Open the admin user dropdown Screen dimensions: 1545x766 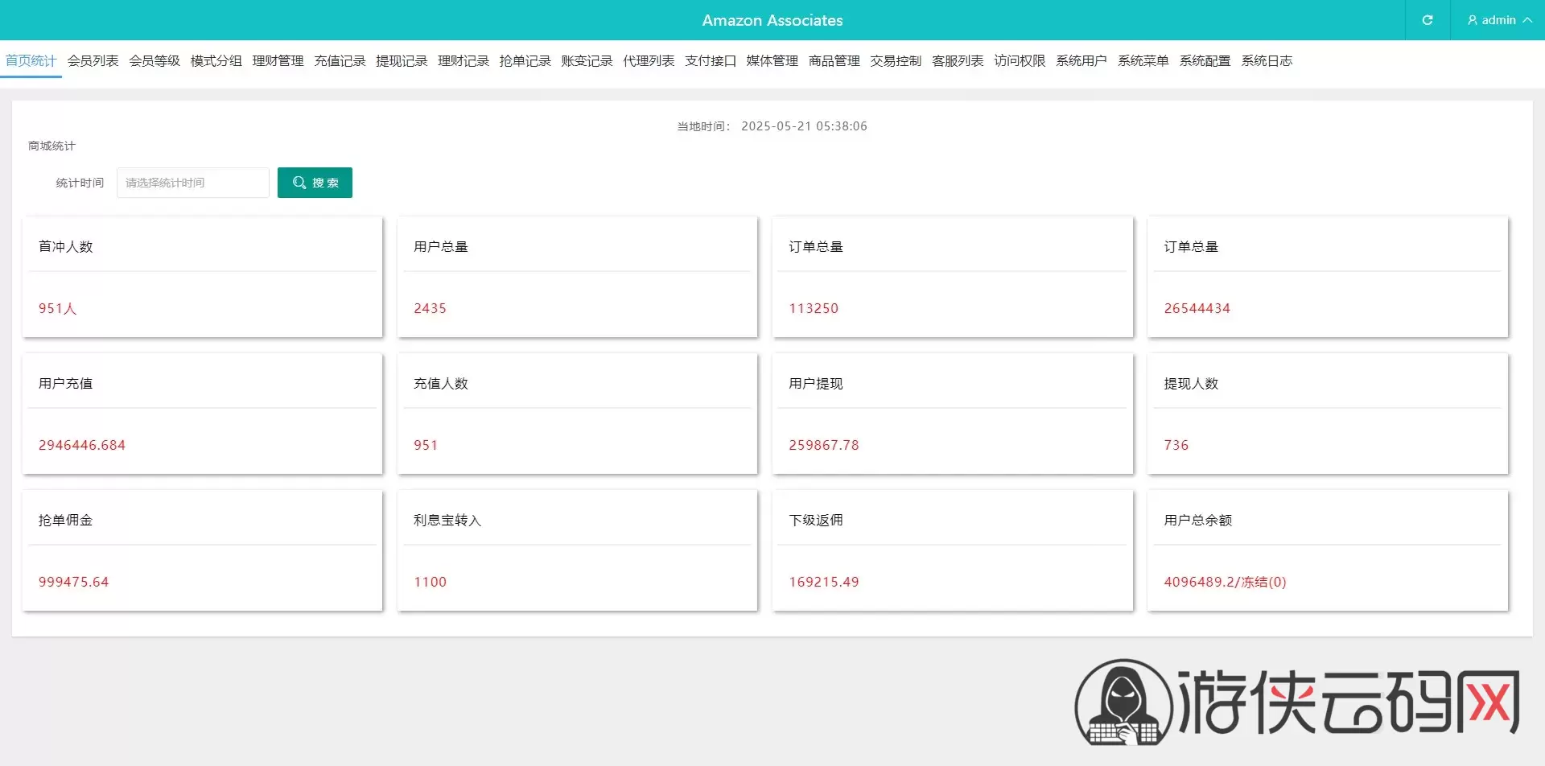point(1499,20)
